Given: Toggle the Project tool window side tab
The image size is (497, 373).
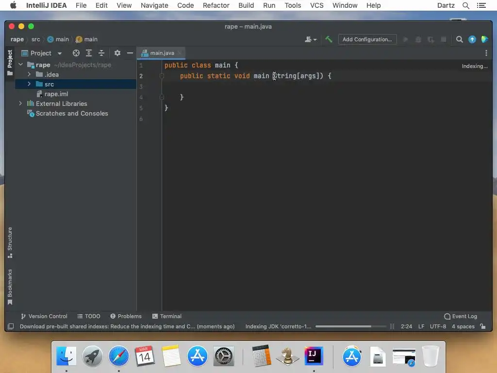Looking at the screenshot, I should [x=10, y=62].
